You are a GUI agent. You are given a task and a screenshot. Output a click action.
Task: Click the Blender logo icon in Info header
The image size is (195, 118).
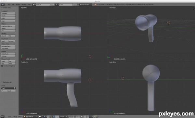(95, 5)
